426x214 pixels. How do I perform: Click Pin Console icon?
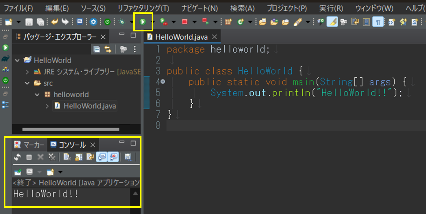17,172
